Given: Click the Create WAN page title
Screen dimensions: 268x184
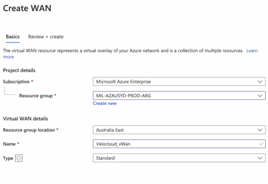Looking at the screenshot, I should [x=27, y=8].
